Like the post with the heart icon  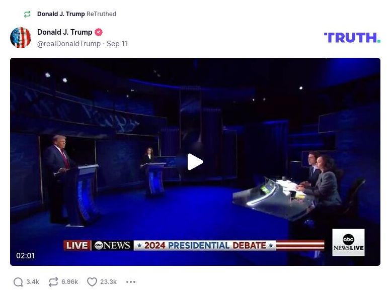[92, 282]
